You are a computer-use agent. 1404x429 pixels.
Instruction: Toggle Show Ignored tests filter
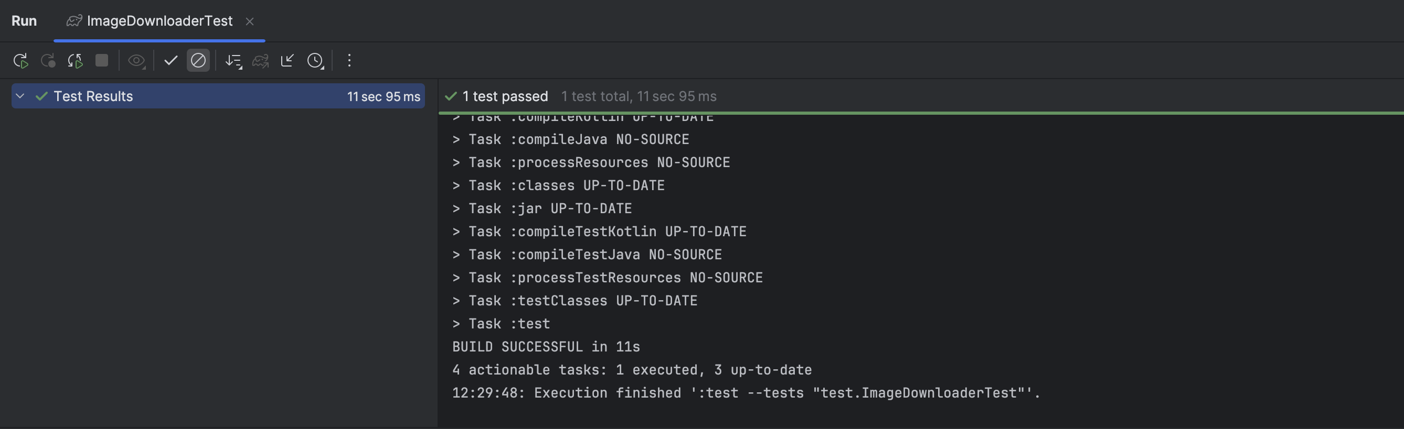198,60
